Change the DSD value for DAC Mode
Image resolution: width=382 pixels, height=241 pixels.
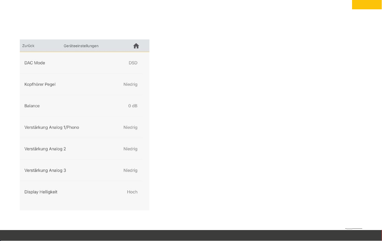click(x=133, y=63)
